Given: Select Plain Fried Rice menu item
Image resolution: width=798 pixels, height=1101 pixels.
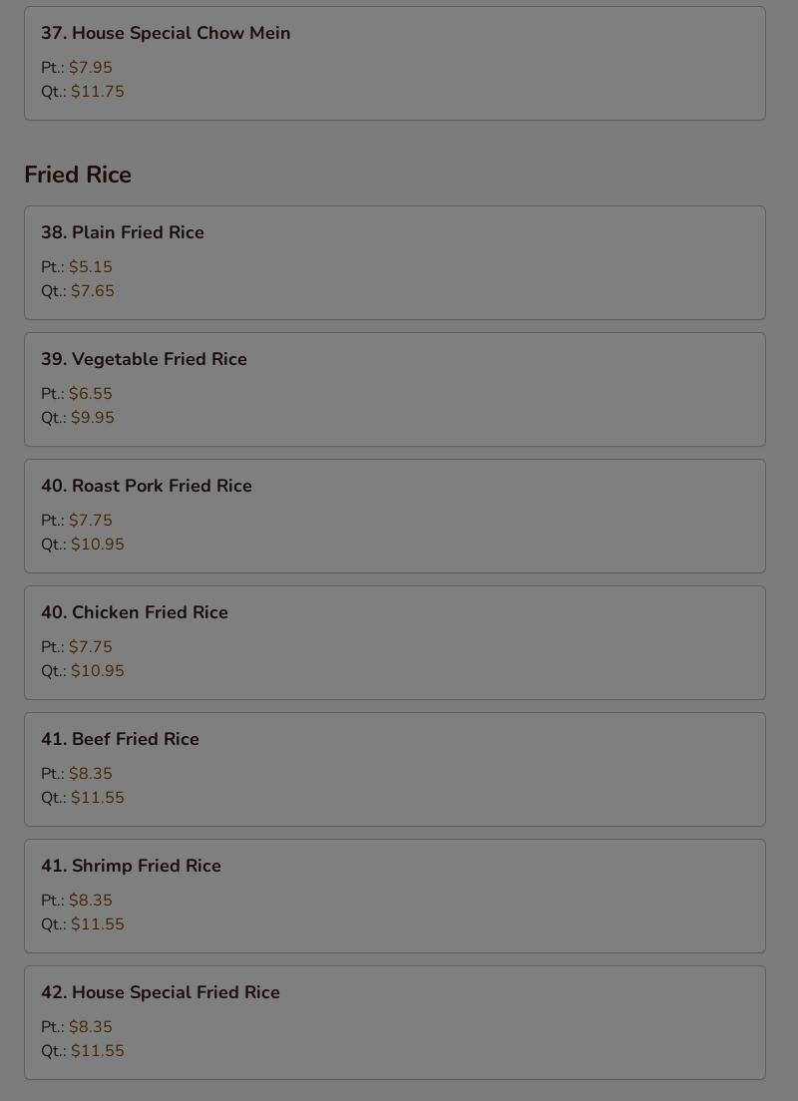Looking at the screenshot, I should [x=395, y=262].
